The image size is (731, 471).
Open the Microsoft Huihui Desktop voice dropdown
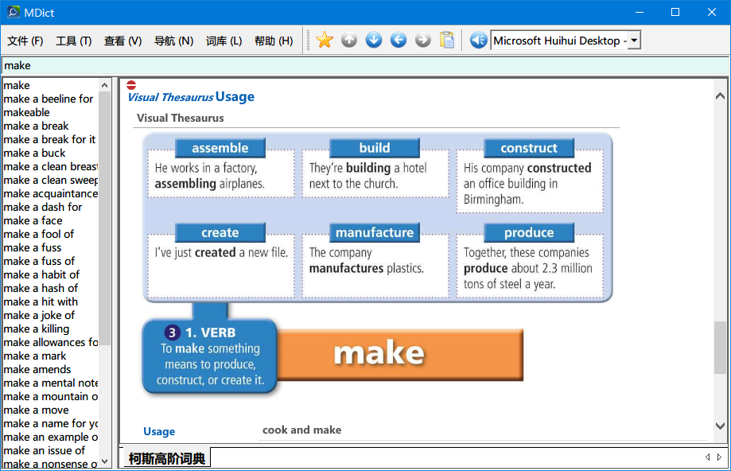(634, 41)
